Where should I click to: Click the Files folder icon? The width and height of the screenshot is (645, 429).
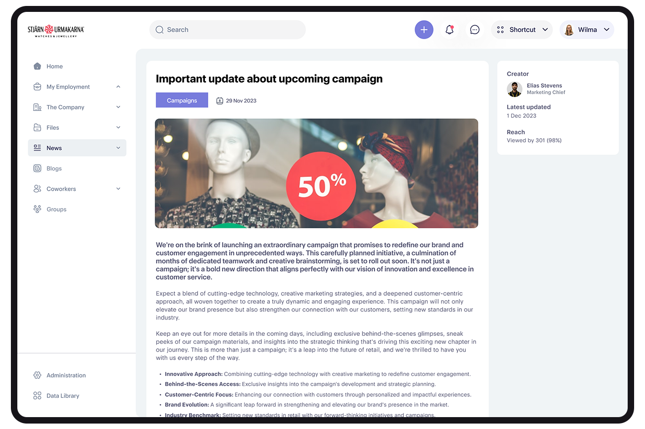(37, 127)
